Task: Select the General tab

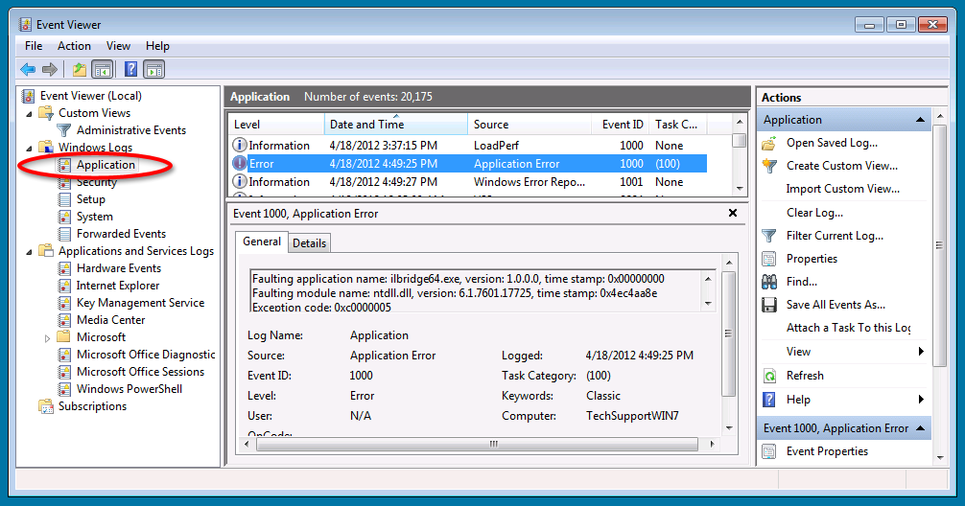Action: pyautogui.click(x=262, y=241)
